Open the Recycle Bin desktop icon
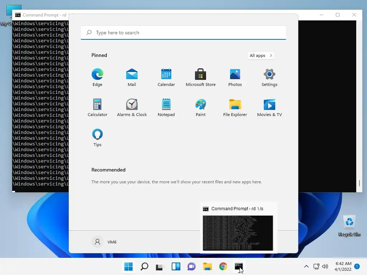The image size is (367, 275). tap(349, 226)
